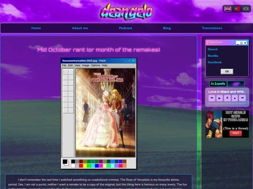The width and height of the screenshot is (253, 189).
Task: Open the purple planet badge beside k1web
Action: tap(236, 84)
